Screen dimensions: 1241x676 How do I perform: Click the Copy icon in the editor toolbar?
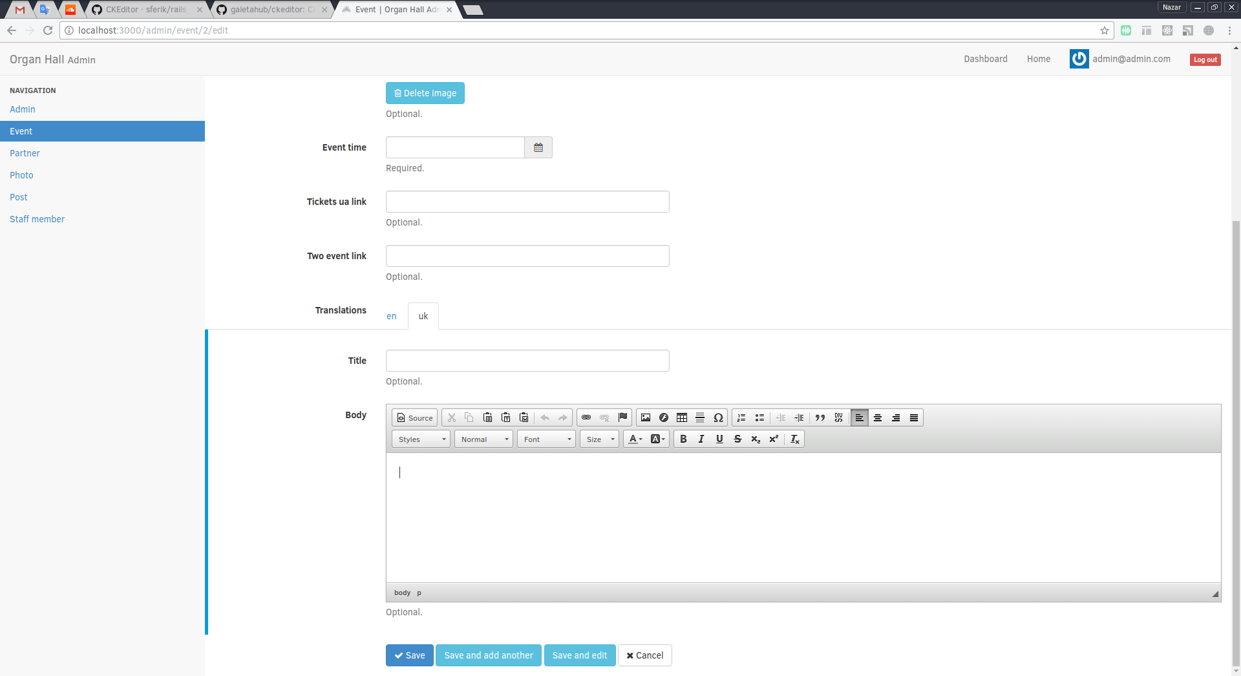(469, 417)
